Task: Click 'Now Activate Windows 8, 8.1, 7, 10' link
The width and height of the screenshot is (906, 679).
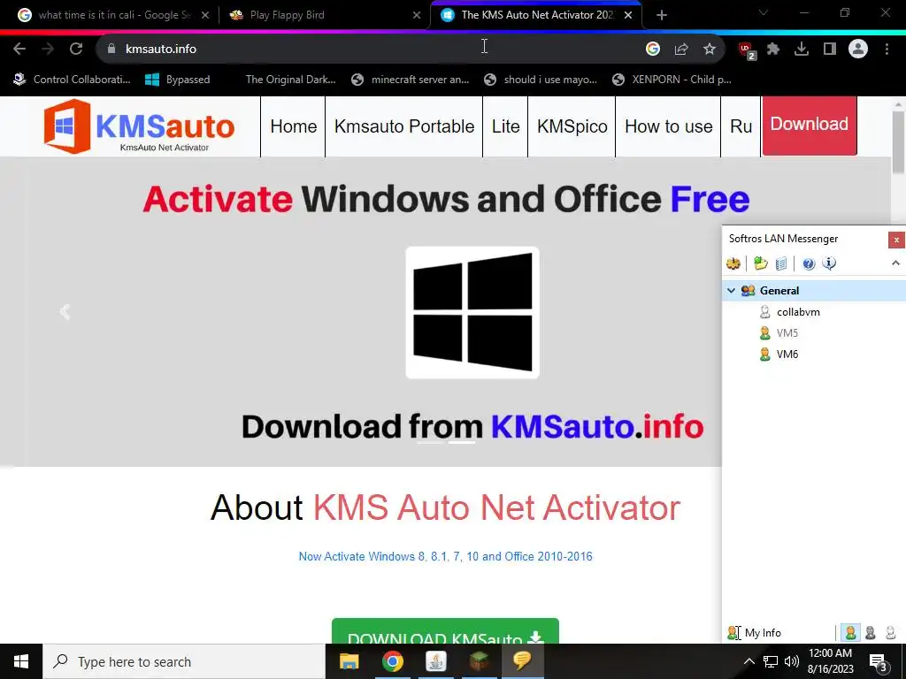Action: (x=445, y=557)
